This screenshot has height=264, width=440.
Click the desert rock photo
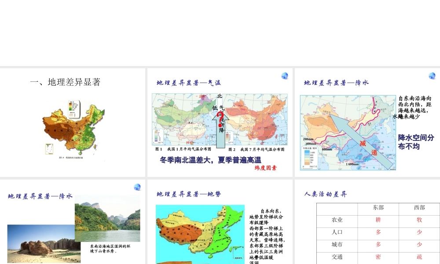[x=41, y=243]
